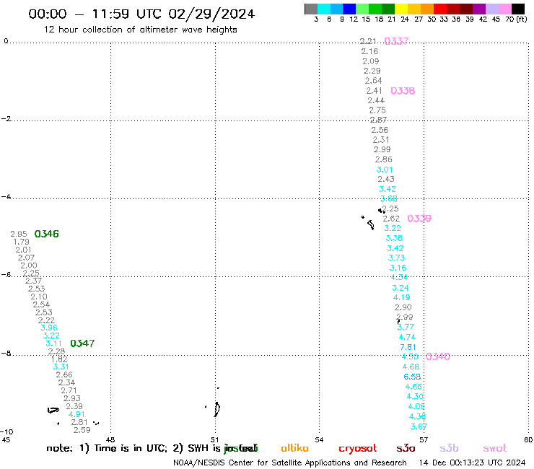Click the 3.77 wave height value
This screenshot has height=469, width=534.
click(406, 327)
